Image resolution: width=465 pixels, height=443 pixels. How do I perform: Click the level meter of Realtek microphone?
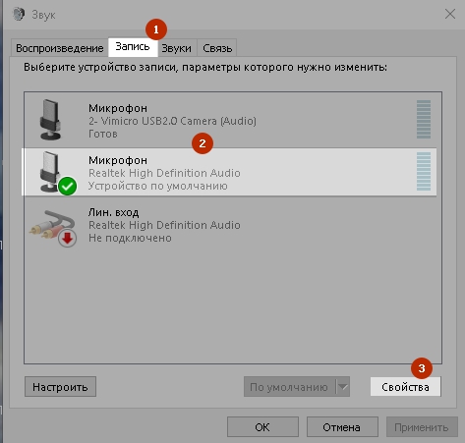[x=424, y=171]
